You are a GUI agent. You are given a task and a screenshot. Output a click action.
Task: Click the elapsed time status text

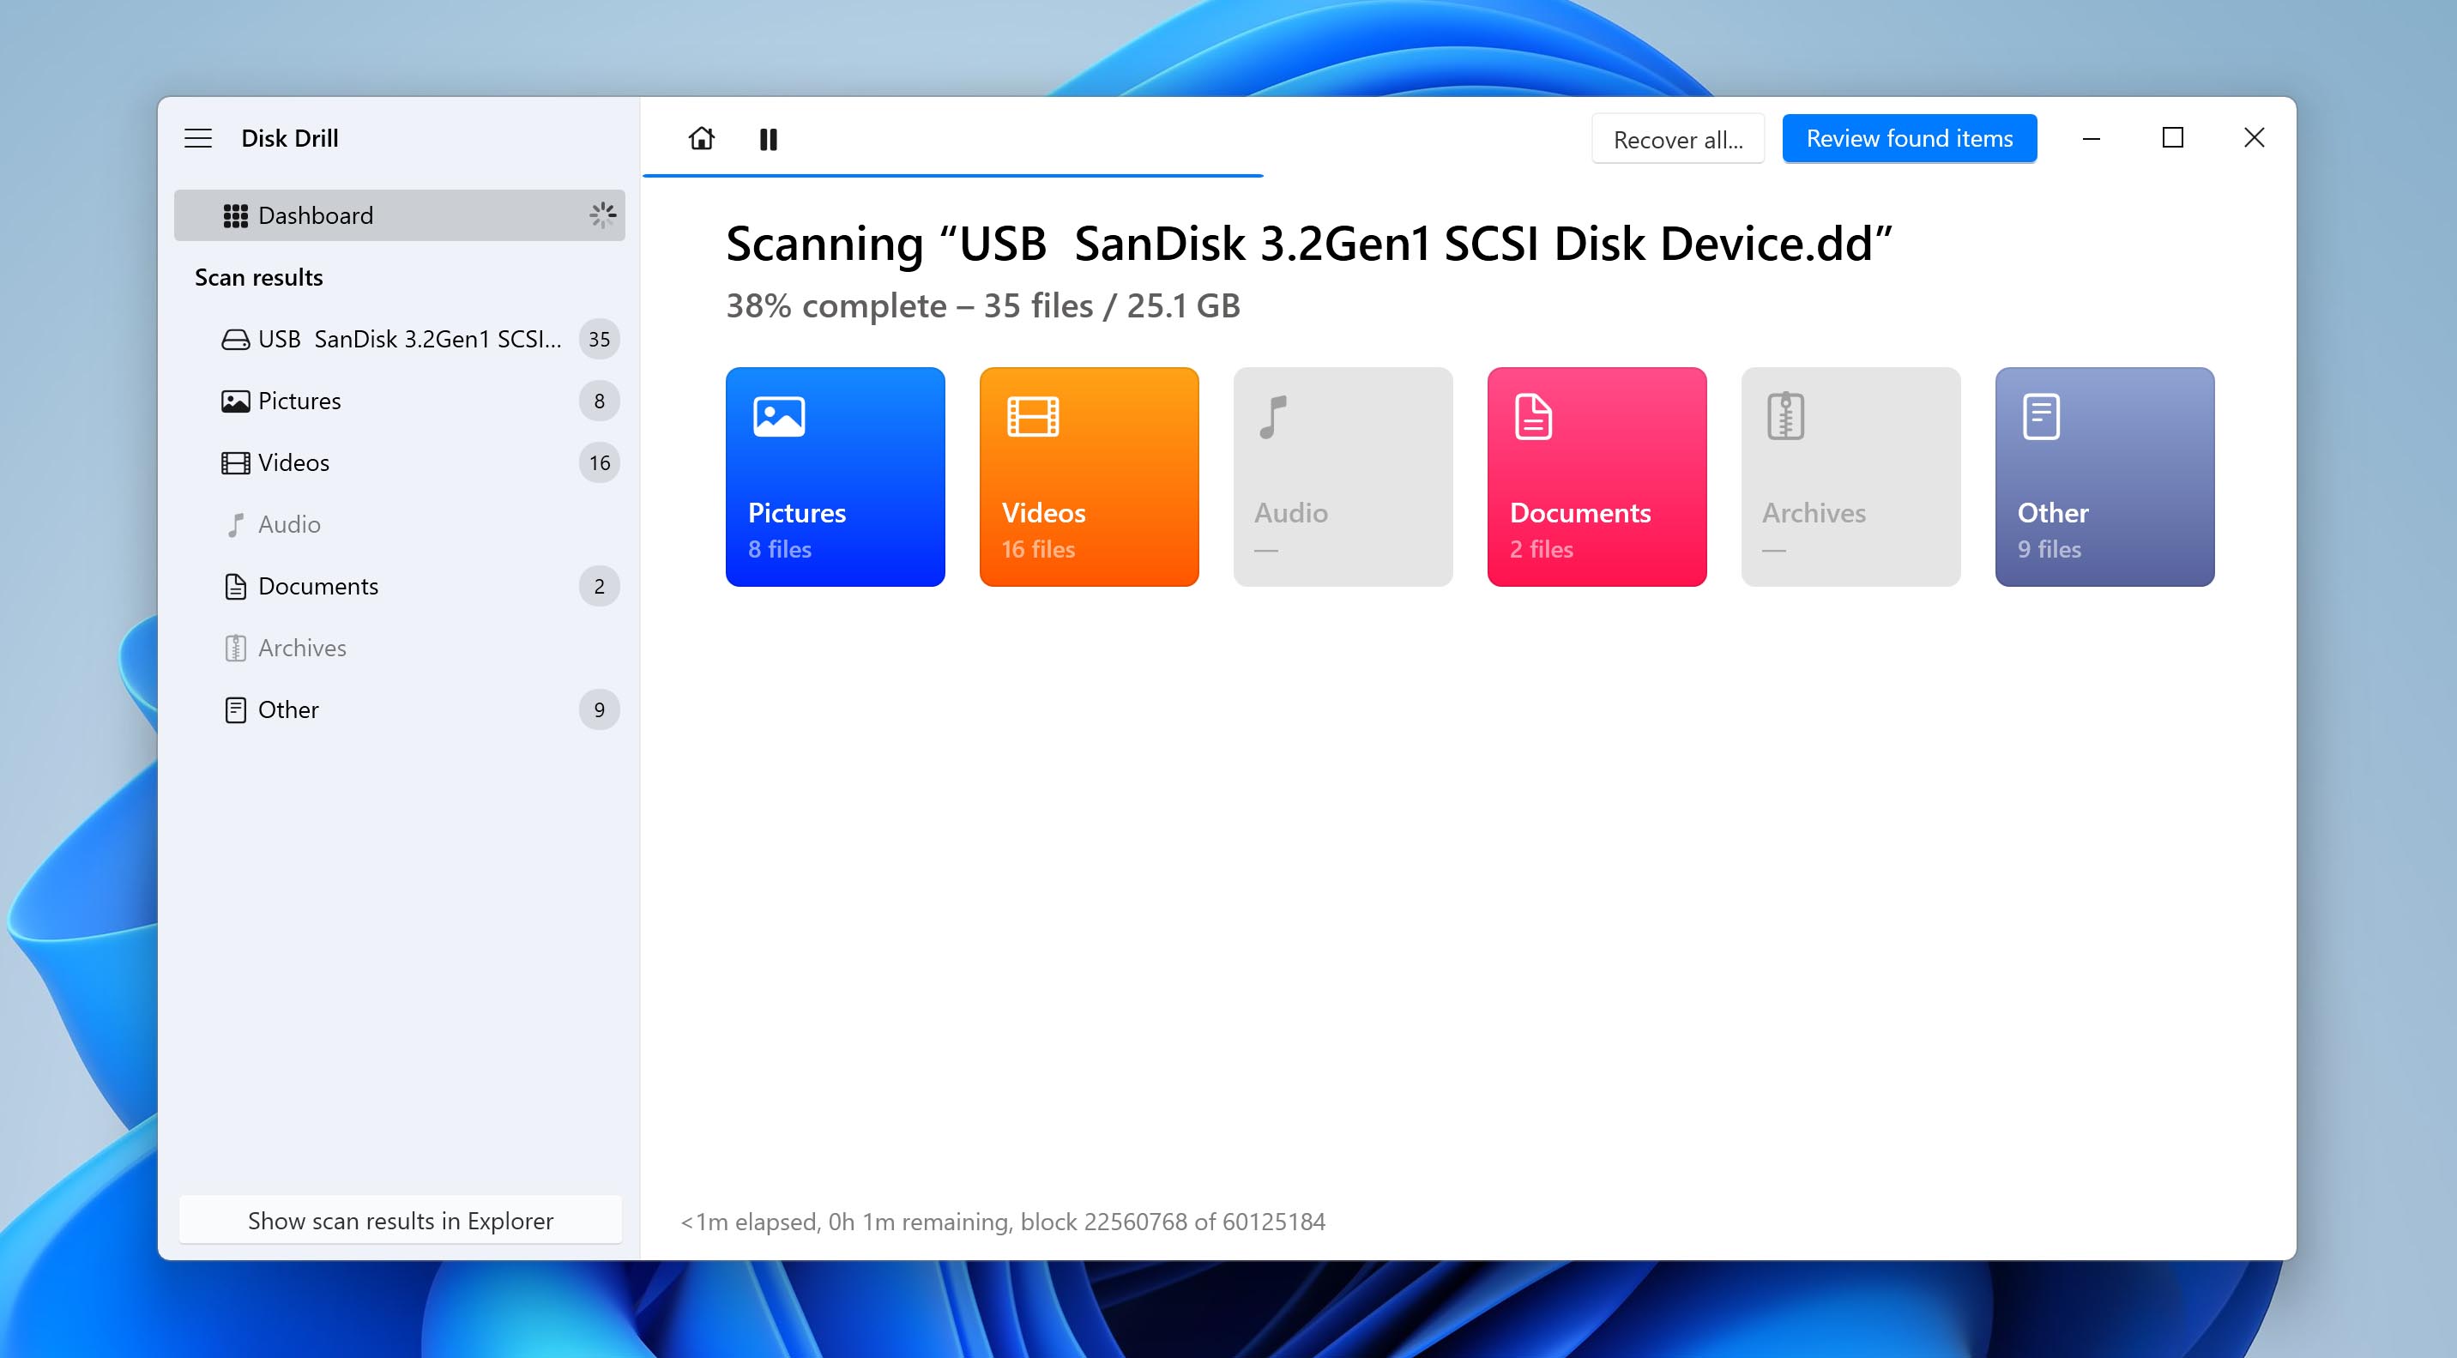coord(1003,1222)
